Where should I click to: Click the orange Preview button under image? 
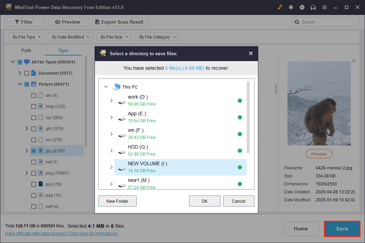click(x=319, y=154)
